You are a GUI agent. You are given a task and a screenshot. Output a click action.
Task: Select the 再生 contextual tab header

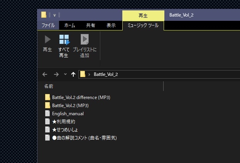pyautogui.click(x=143, y=15)
